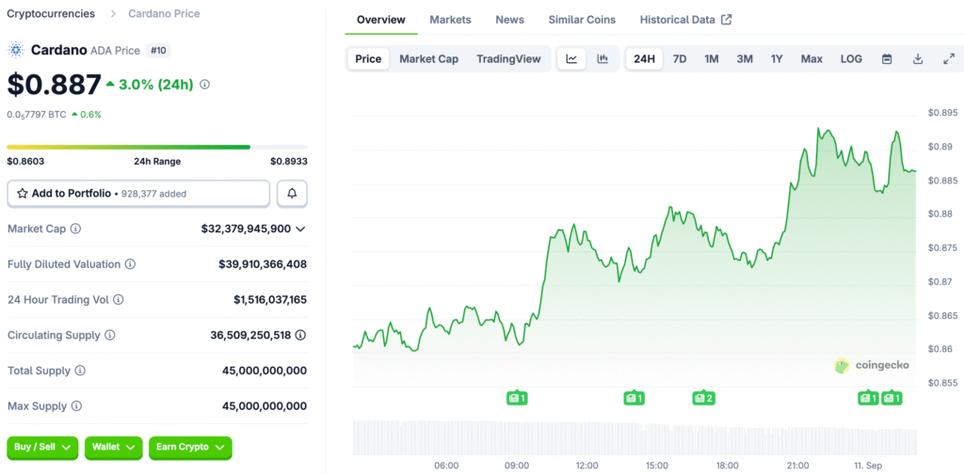Click the $39,910,366,408 valuation value

point(263,264)
